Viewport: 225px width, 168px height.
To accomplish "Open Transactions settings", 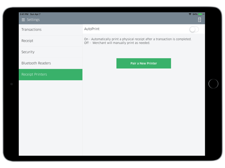I will [x=51, y=30].
